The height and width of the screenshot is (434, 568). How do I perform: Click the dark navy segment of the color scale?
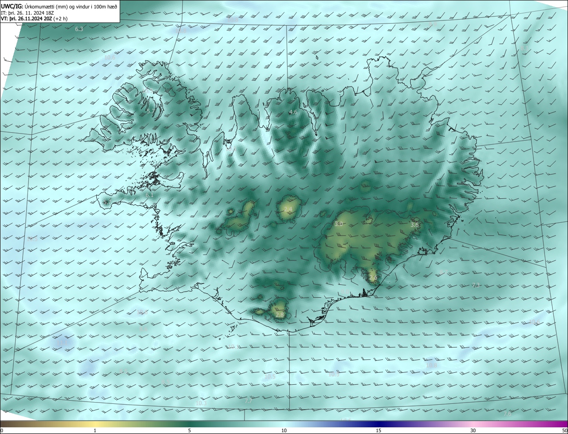coord(379,424)
